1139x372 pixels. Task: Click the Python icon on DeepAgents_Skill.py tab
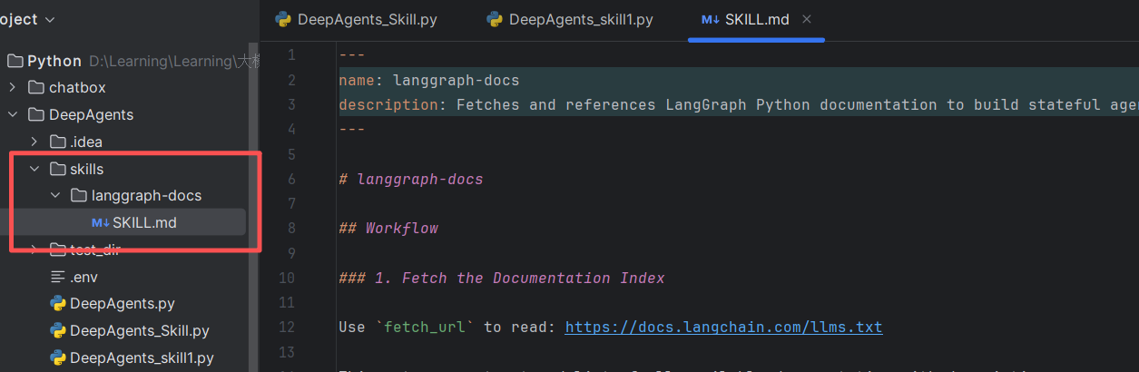(x=283, y=19)
